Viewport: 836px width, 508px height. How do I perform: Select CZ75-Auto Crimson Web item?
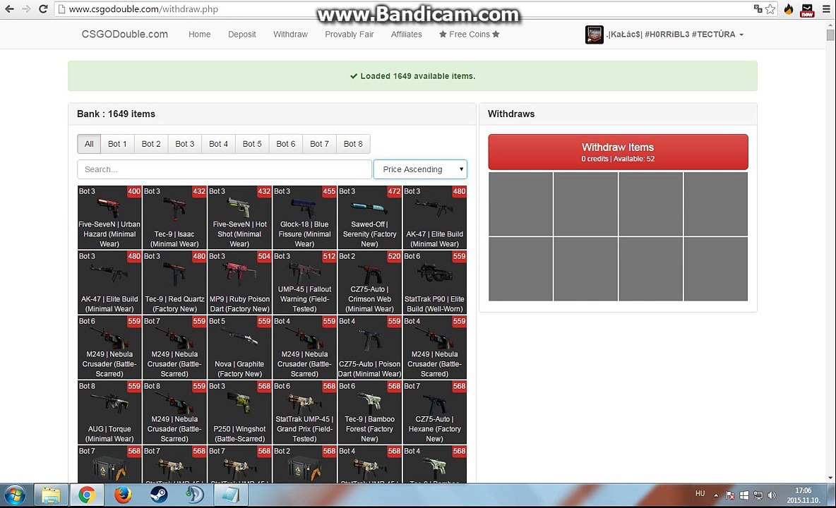coord(369,282)
